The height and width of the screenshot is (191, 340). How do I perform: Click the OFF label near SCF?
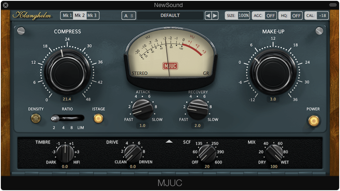click(195, 162)
